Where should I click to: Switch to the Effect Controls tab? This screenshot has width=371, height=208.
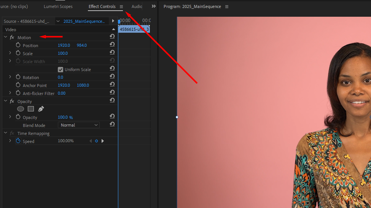point(102,6)
